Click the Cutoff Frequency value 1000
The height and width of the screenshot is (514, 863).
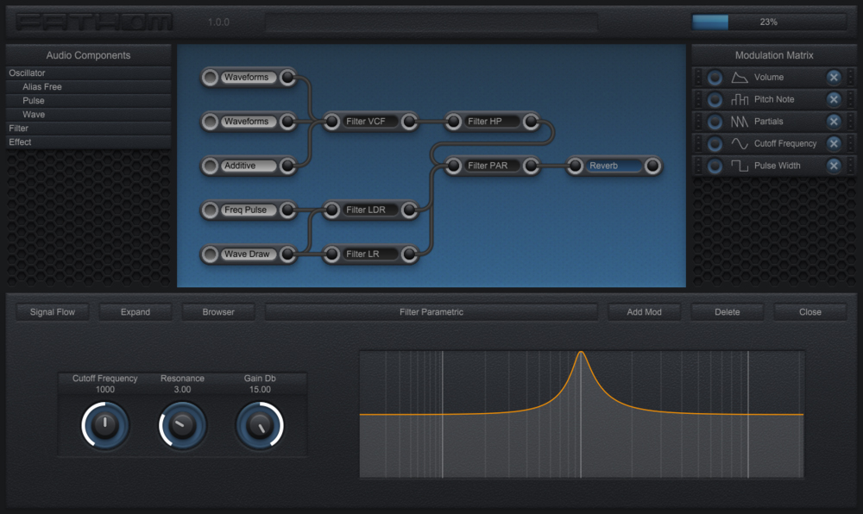tap(105, 389)
